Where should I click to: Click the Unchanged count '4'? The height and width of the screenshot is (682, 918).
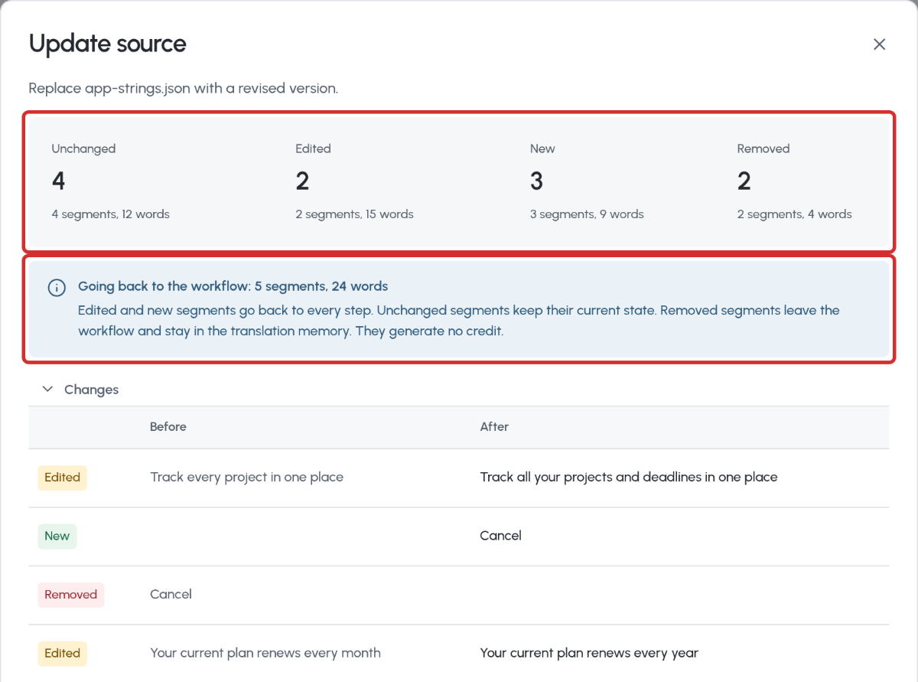58,181
